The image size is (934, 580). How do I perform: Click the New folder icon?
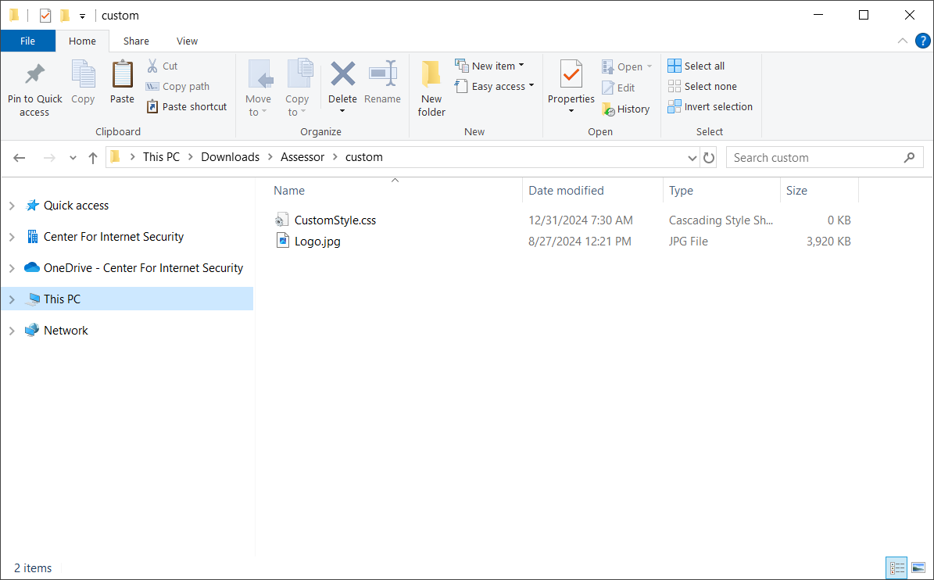[x=431, y=75]
